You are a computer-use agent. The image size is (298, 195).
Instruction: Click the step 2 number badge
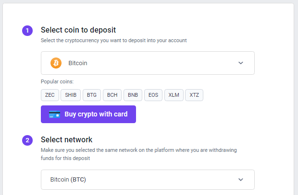27,140
